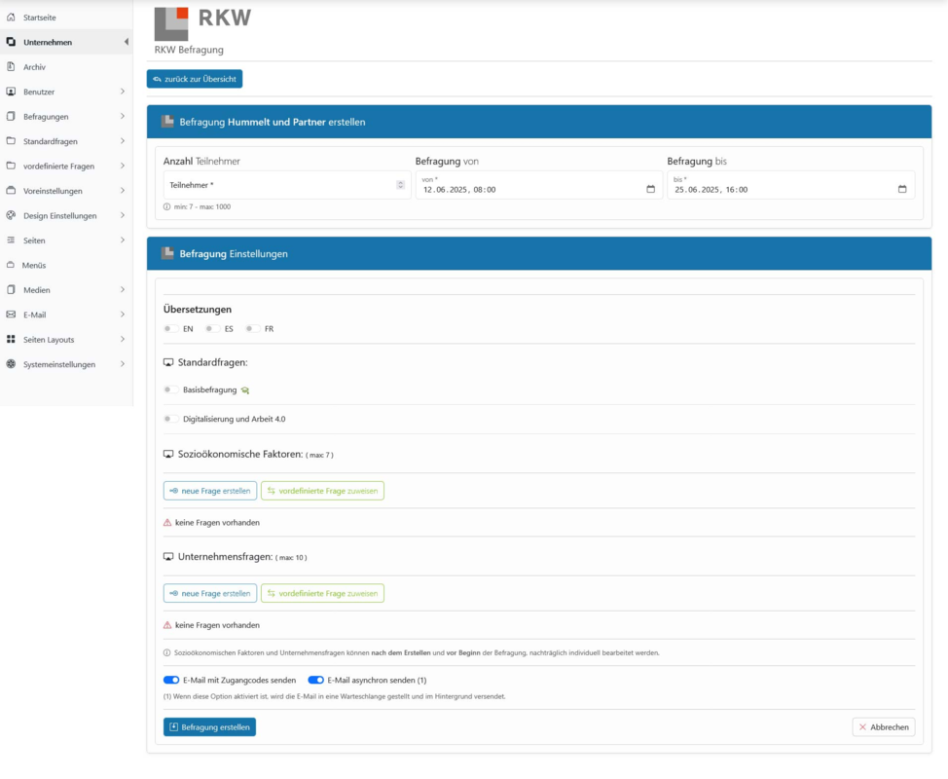The height and width of the screenshot is (779, 948).
Task: Click the Systemeinstellungen gear icon
Action: tap(11, 364)
